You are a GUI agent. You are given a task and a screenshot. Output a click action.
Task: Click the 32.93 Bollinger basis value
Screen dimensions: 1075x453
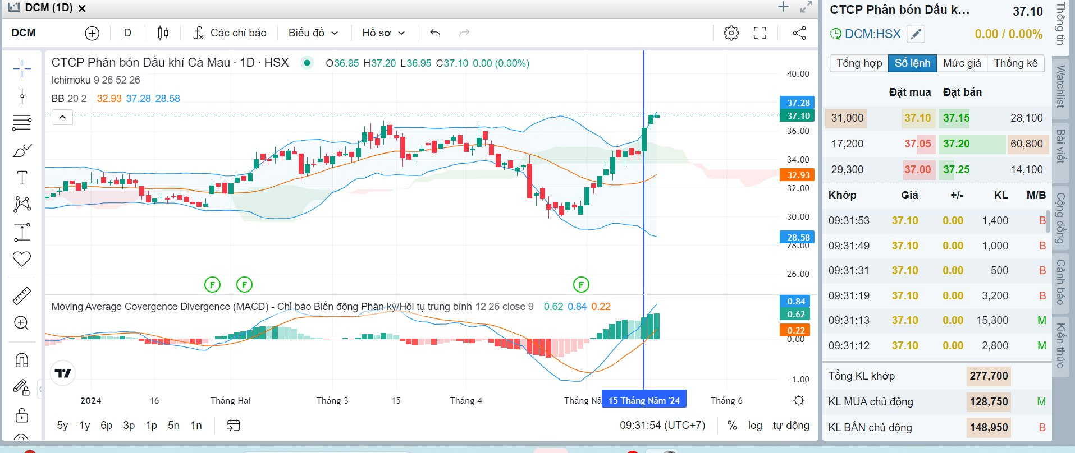click(x=109, y=99)
